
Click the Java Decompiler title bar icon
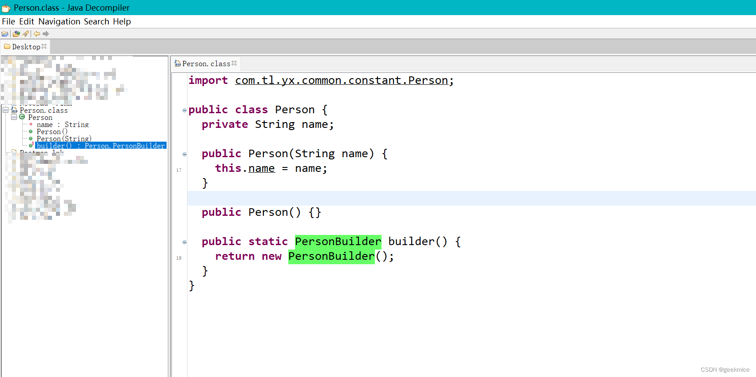tap(6, 8)
